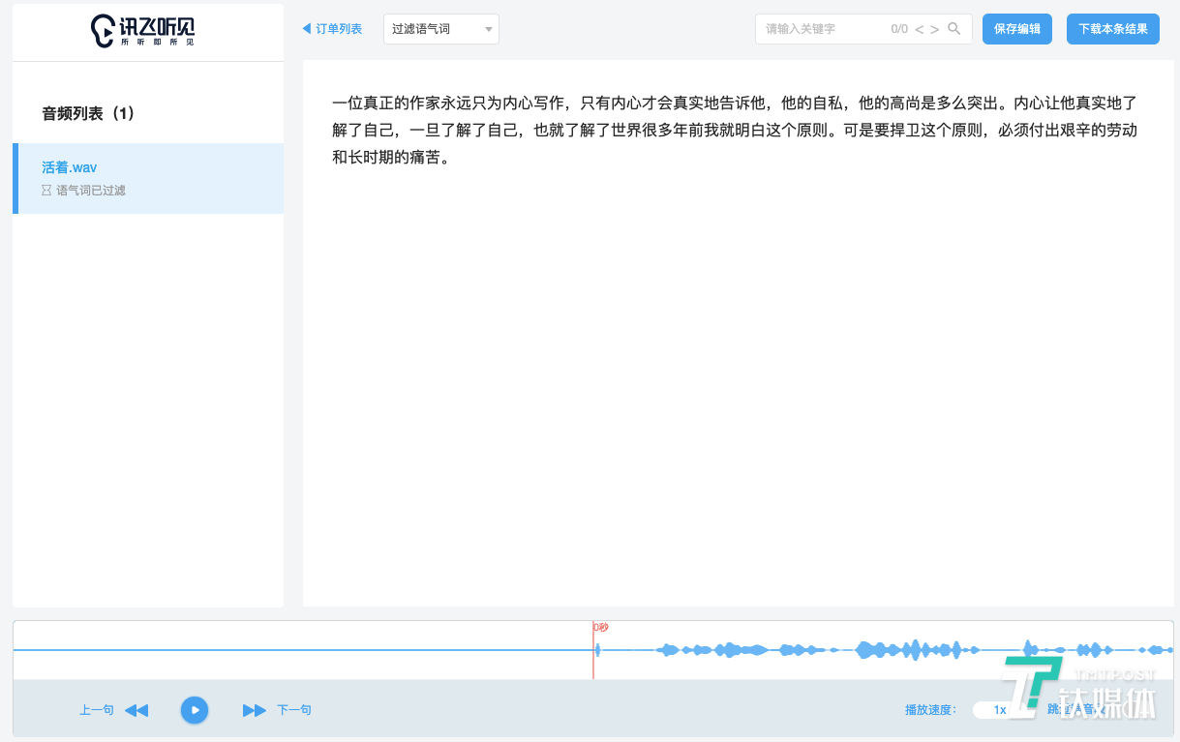Click the keyword search input field
Screen dimensions: 1180x742
[823, 29]
